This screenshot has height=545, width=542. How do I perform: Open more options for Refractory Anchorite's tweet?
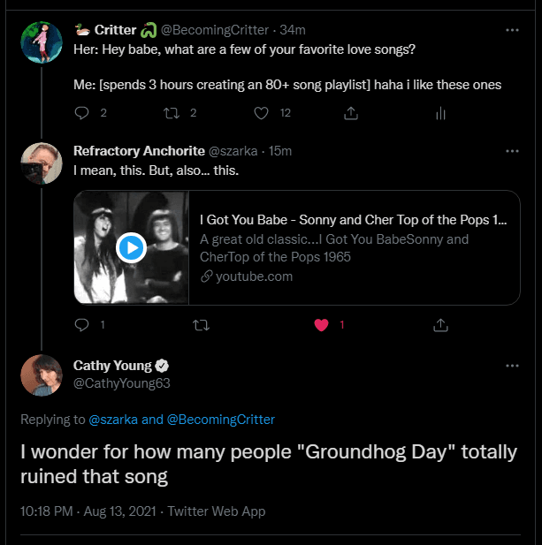(512, 151)
